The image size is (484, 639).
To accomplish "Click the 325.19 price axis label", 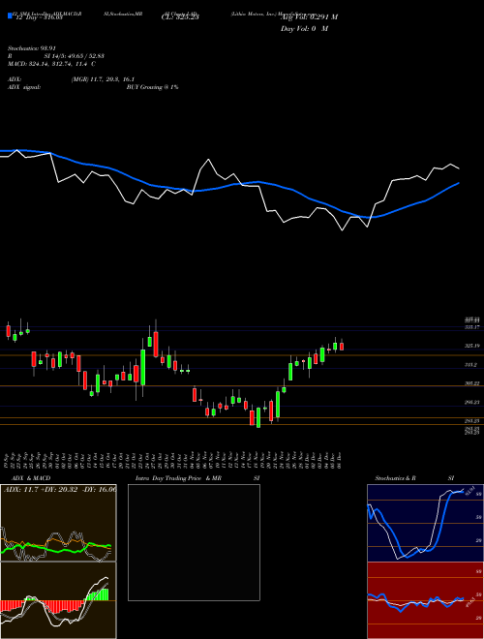I will [472, 346].
